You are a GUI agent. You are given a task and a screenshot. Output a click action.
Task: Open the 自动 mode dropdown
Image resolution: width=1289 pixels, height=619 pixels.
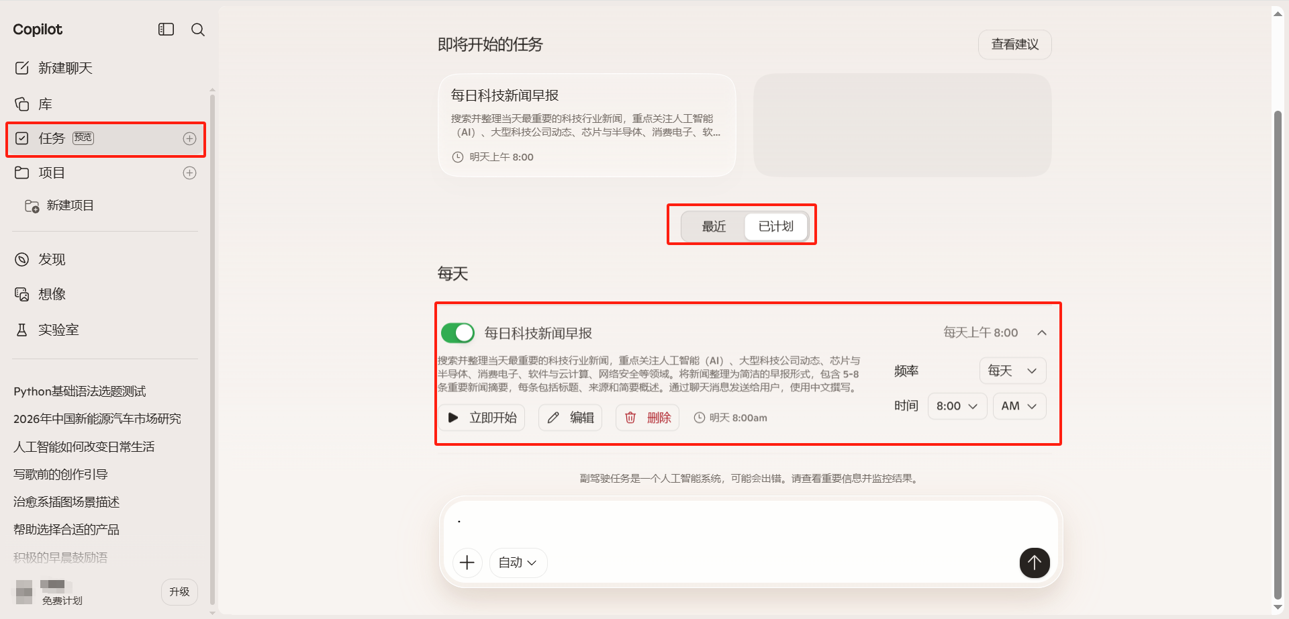pyautogui.click(x=518, y=563)
